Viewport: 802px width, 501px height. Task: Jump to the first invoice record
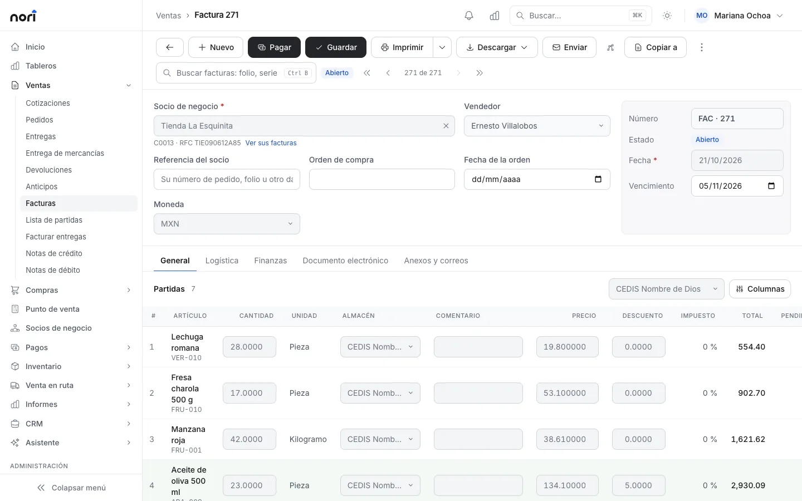pyautogui.click(x=367, y=73)
